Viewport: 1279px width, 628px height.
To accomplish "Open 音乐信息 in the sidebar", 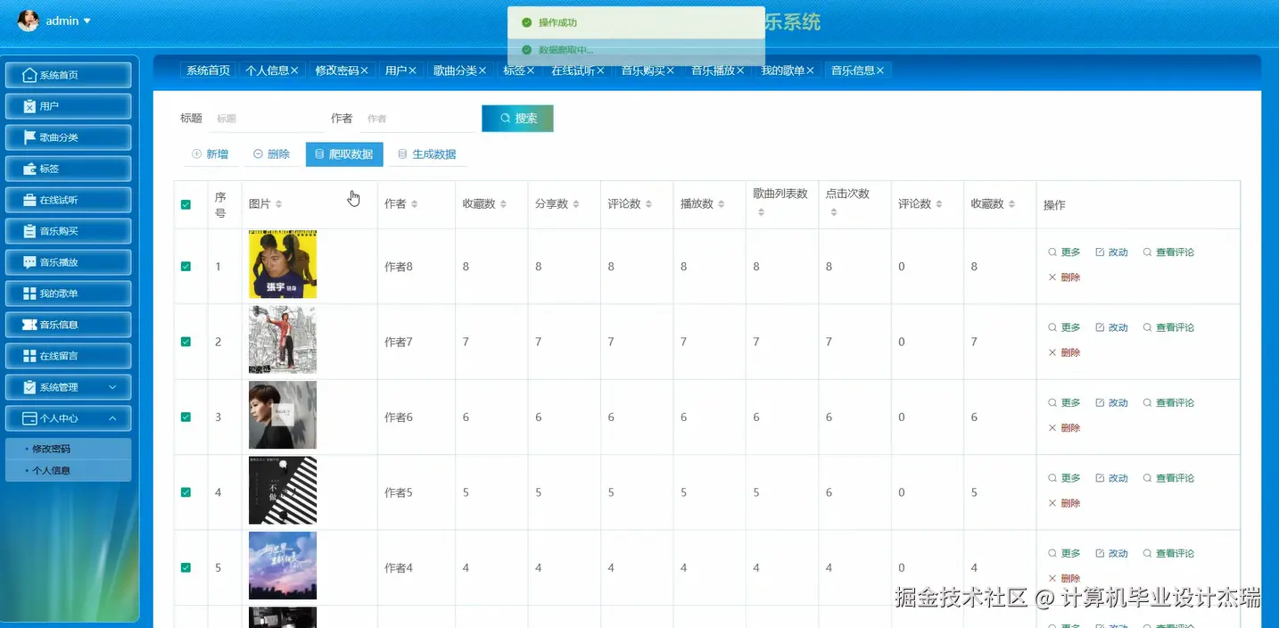I will (x=69, y=325).
